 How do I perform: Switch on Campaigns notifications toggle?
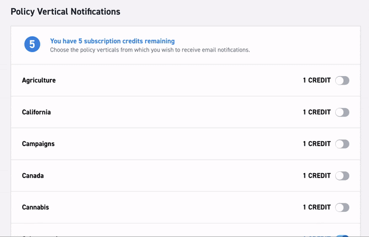(x=342, y=144)
